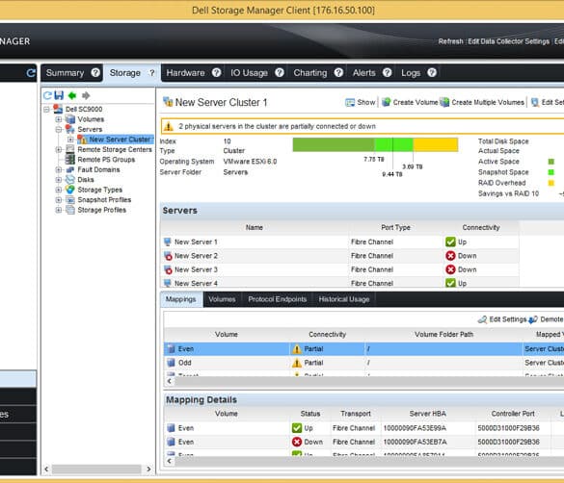The height and width of the screenshot is (483, 564).
Task: Click the Active Space green legend swatch
Action: (551, 162)
